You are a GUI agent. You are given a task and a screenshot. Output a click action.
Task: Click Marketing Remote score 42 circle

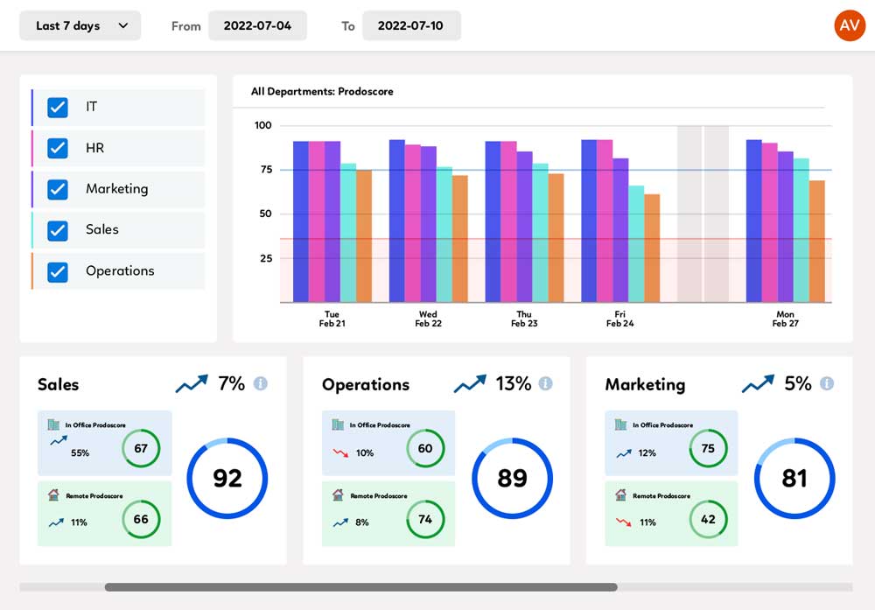click(x=708, y=519)
